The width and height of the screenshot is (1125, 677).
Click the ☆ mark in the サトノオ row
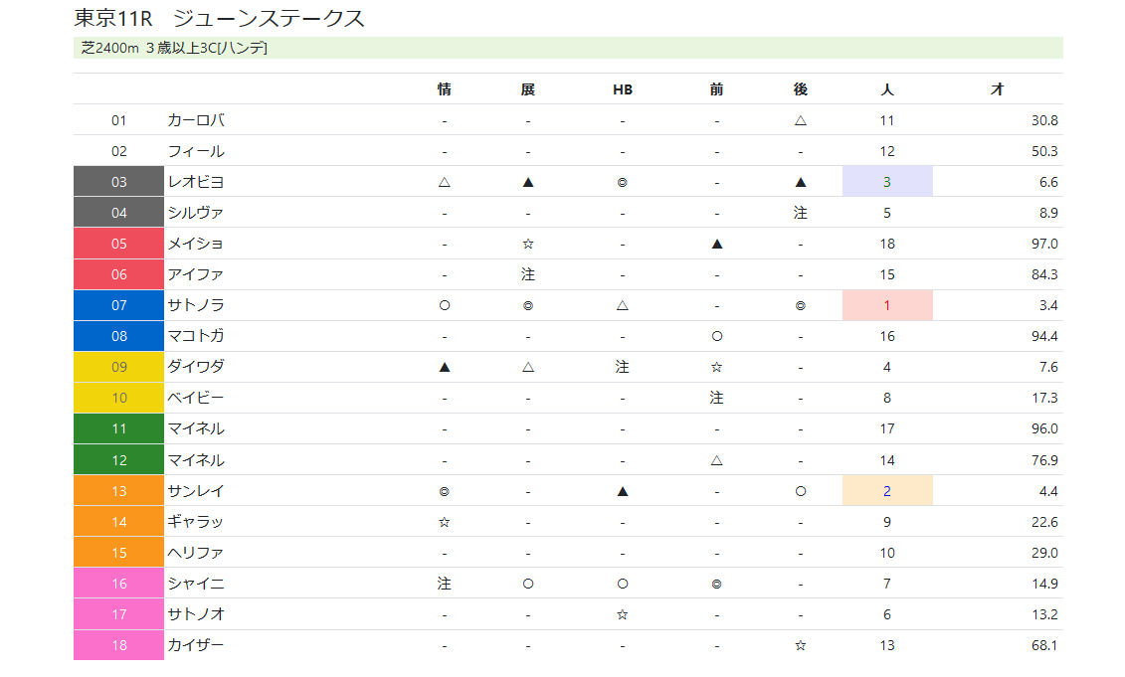623,615
